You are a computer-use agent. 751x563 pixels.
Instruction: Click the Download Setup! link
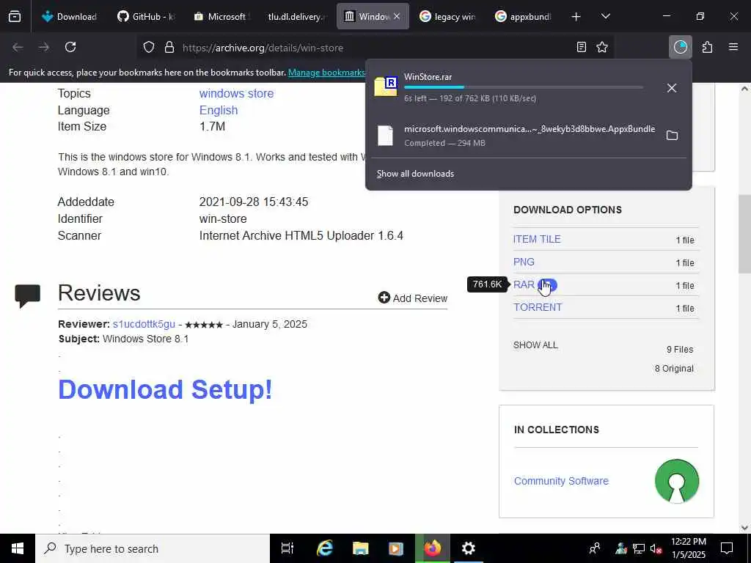[165, 389]
